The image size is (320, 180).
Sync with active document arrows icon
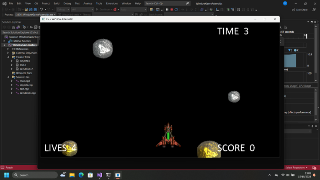[31, 27]
